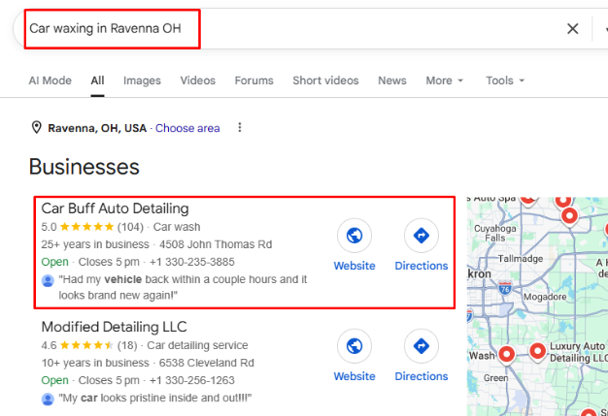
Task: Click reviewer avatar beside "Had my vehicle back" review
Action: click(x=48, y=280)
